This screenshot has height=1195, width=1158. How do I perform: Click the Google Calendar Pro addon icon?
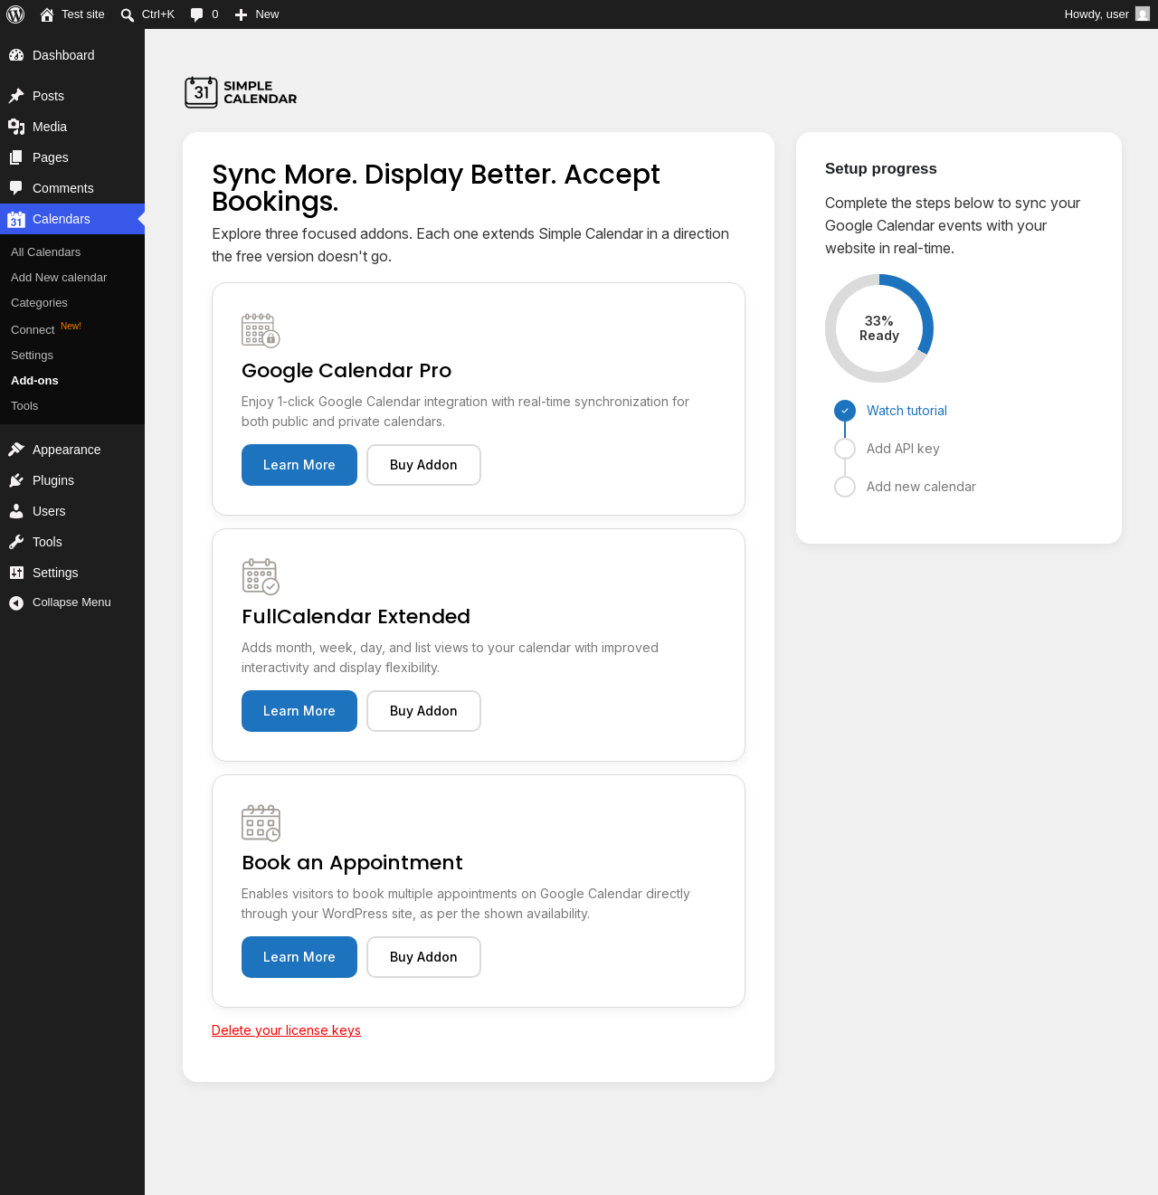[261, 330]
